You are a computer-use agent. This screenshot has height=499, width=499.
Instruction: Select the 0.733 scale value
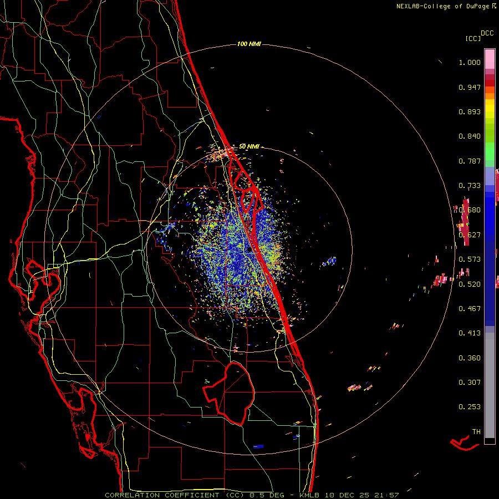click(470, 186)
